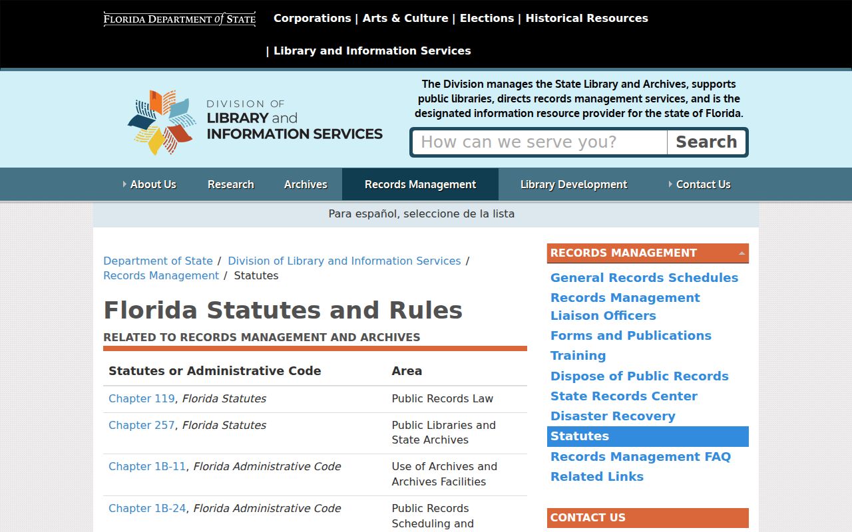Open the Historical Resources link
The width and height of the screenshot is (852, 532).
click(587, 18)
